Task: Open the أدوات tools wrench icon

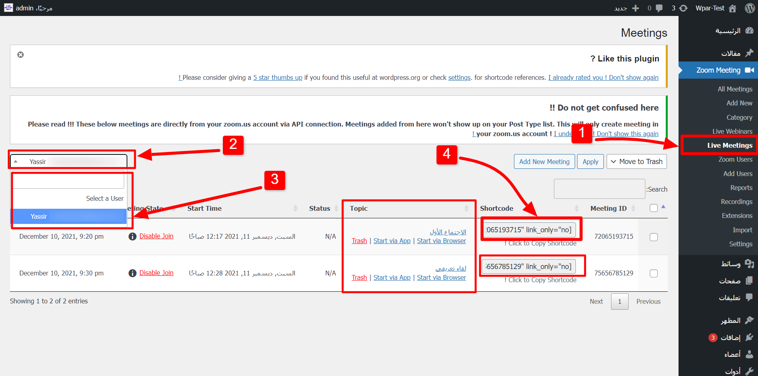Action: 749,371
